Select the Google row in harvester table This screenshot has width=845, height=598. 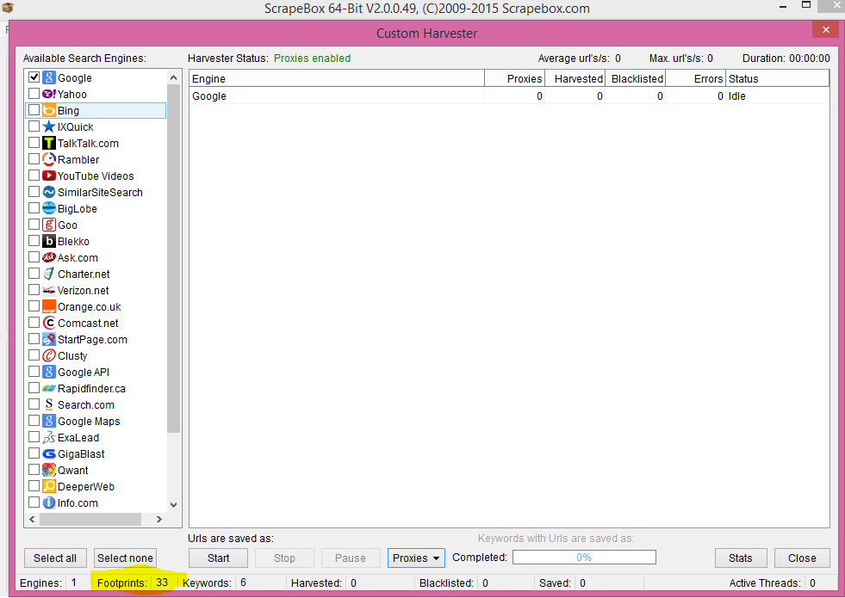(x=509, y=96)
